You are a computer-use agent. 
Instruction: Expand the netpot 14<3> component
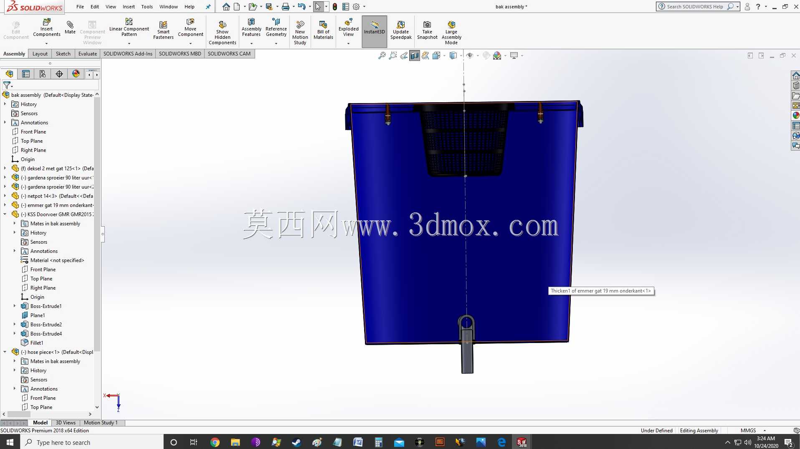5,196
